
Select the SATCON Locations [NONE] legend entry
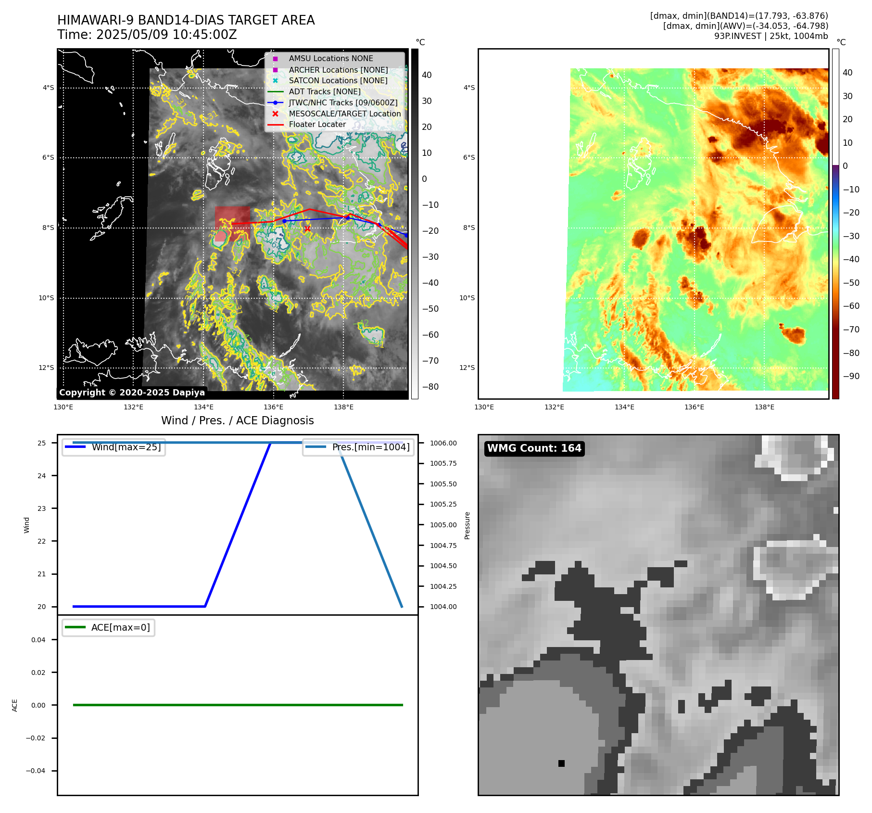tap(338, 81)
